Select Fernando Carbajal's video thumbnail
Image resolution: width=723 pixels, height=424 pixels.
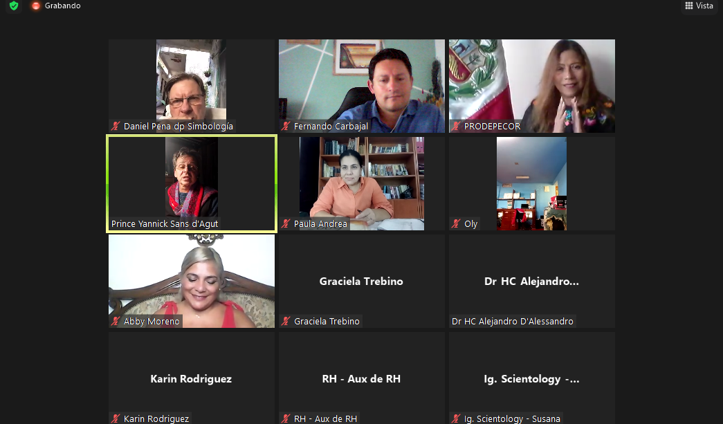pyautogui.click(x=361, y=86)
